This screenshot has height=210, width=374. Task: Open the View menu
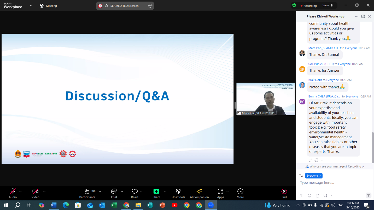328,5
